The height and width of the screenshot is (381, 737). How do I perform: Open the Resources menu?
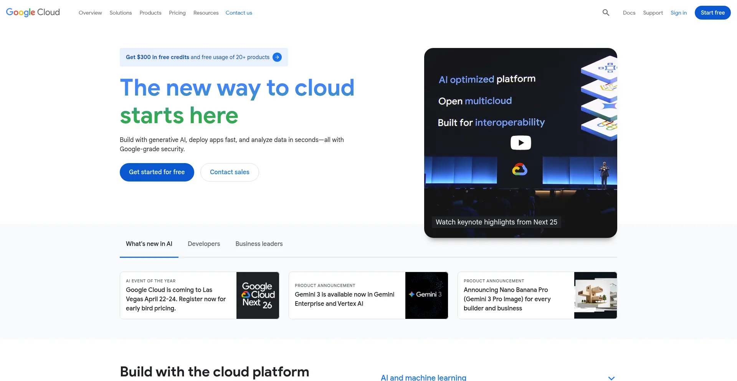coord(206,13)
